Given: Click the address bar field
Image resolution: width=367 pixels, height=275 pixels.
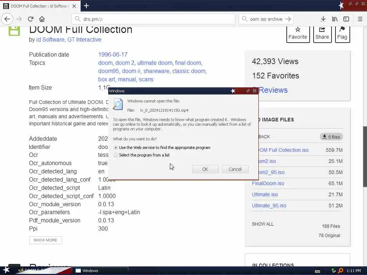Looking at the screenshot, I should (x=153, y=19).
